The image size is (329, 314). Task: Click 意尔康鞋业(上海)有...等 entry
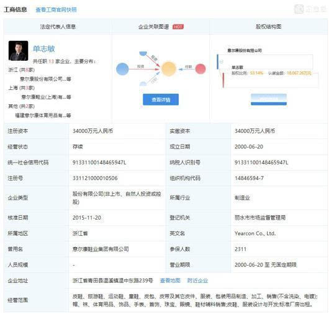point(46,97)
